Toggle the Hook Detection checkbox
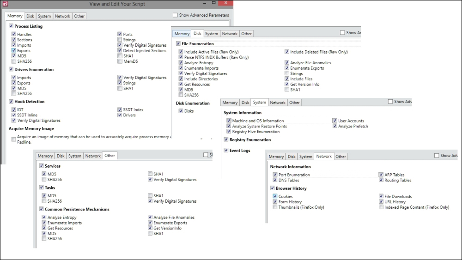 (11, 101)
